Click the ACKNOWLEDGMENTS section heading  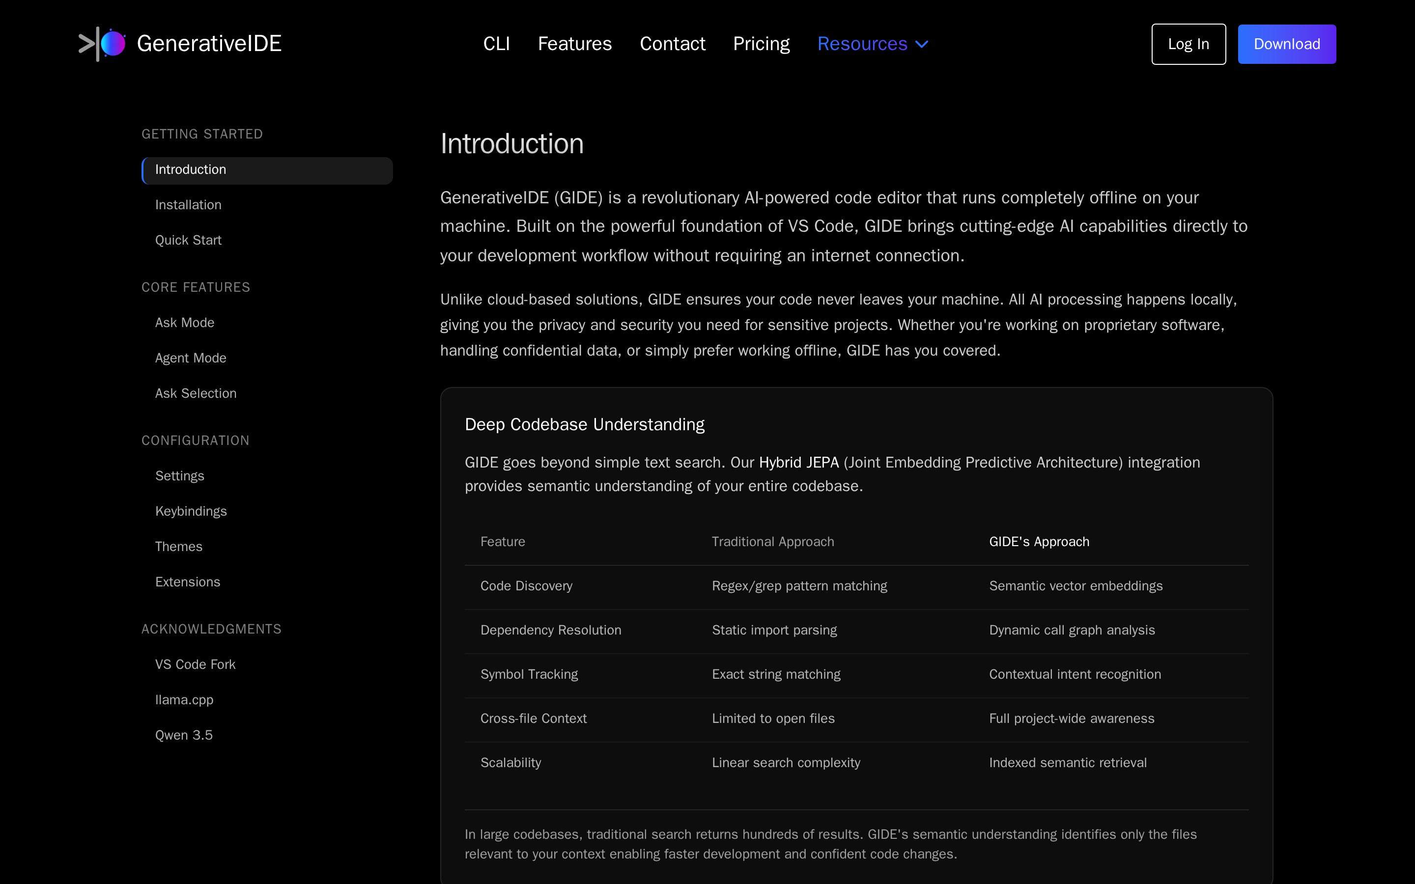212,629
